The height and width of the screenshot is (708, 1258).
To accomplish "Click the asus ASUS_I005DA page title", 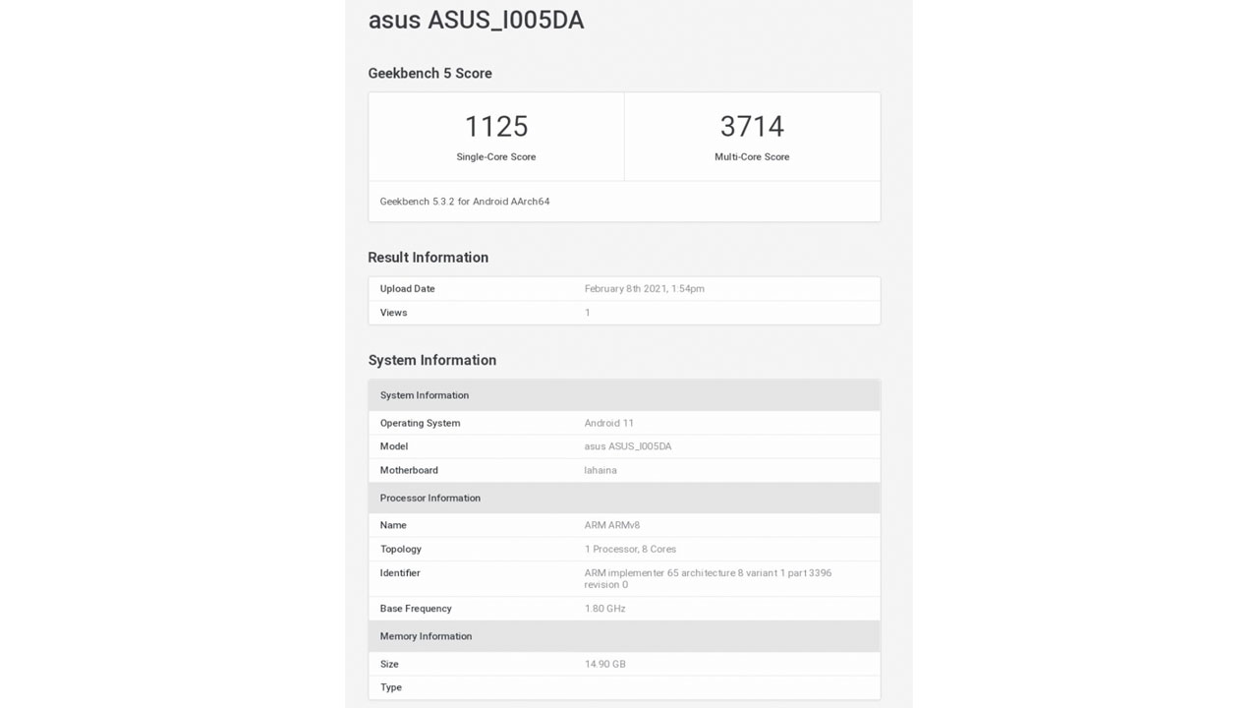I will [476, 21].
